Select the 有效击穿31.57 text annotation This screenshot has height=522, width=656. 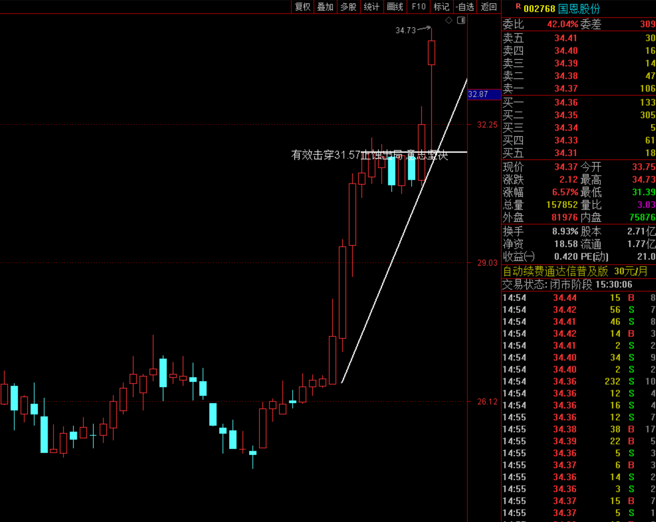(326, 155)
